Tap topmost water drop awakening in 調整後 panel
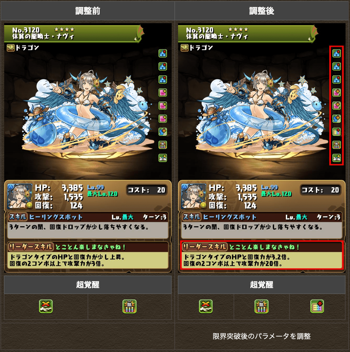 click(337, 53)
